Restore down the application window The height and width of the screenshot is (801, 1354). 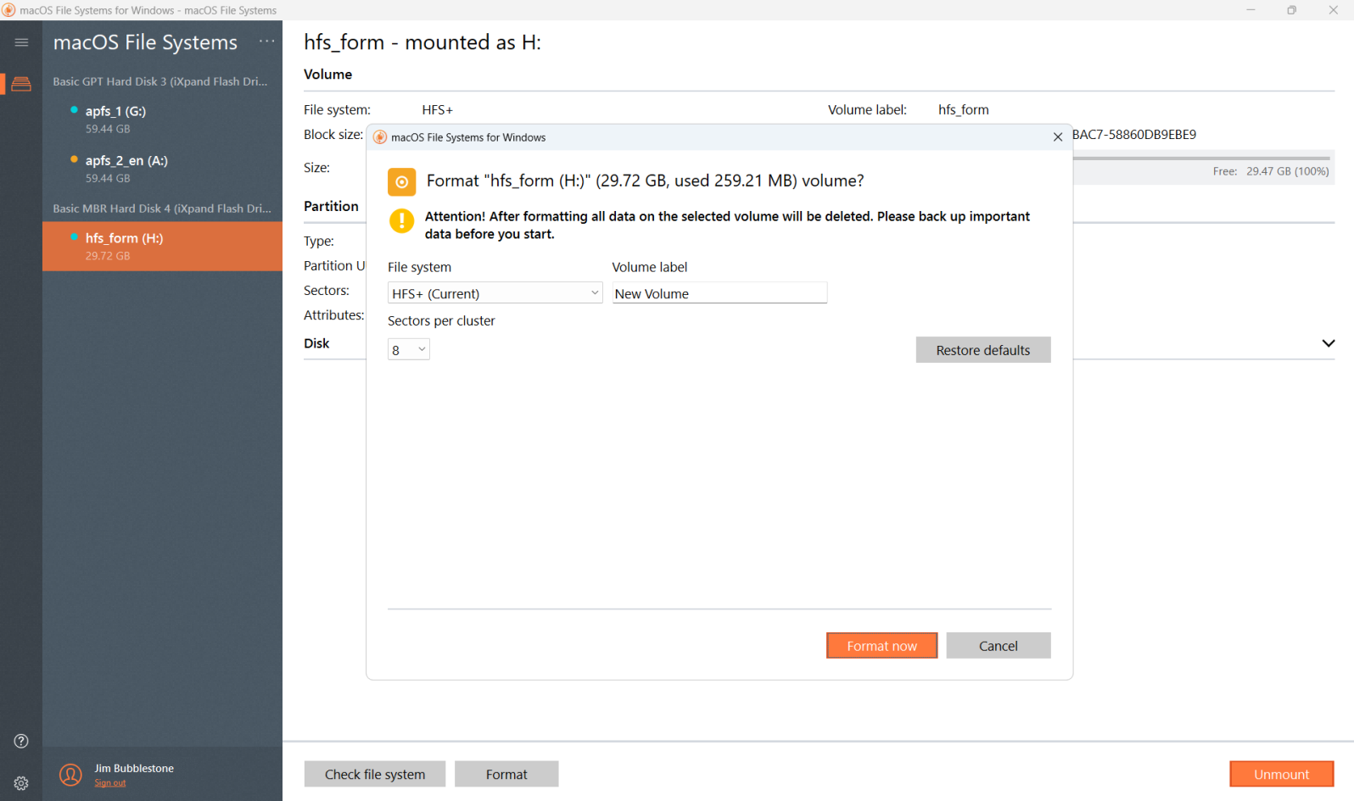click(x=1291, y=10)
